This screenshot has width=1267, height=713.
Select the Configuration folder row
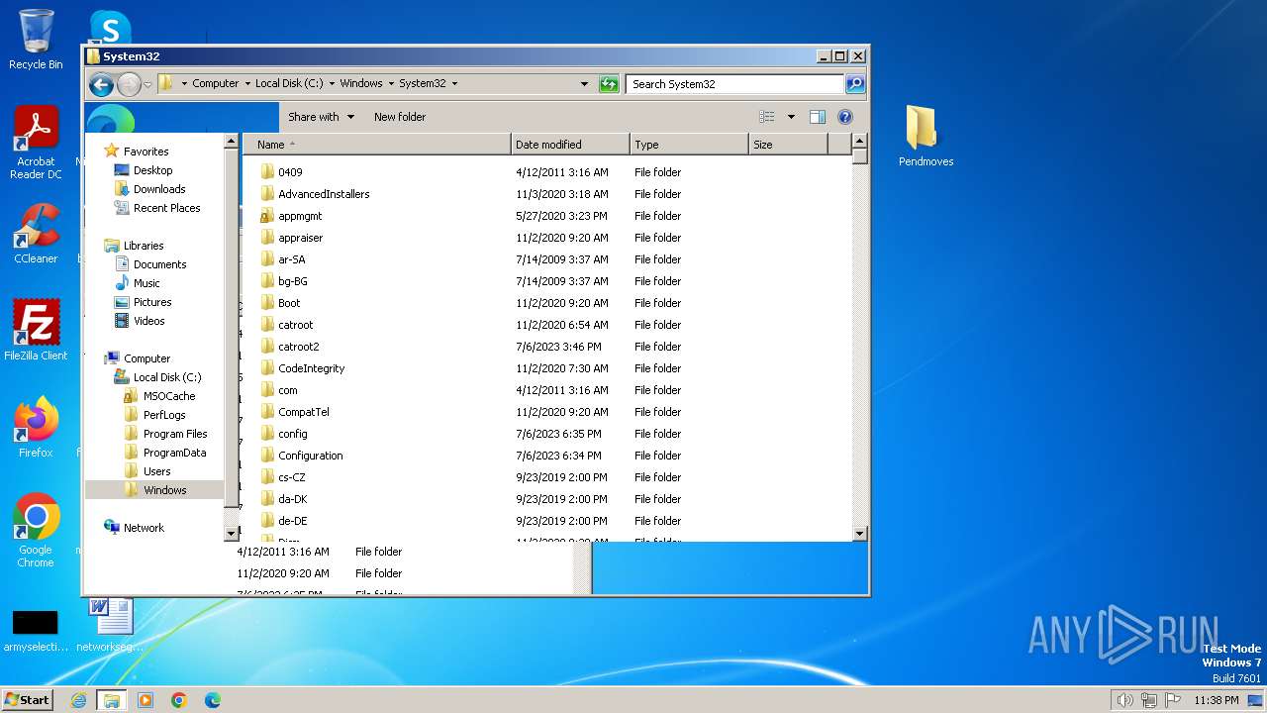[x=546, y=456]
